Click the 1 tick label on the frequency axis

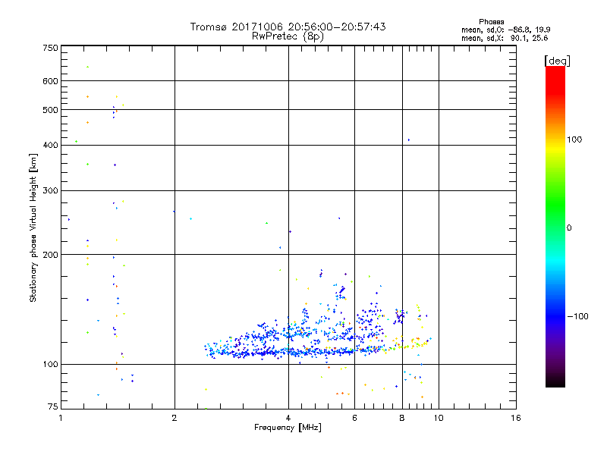click(x=61, y=418)
